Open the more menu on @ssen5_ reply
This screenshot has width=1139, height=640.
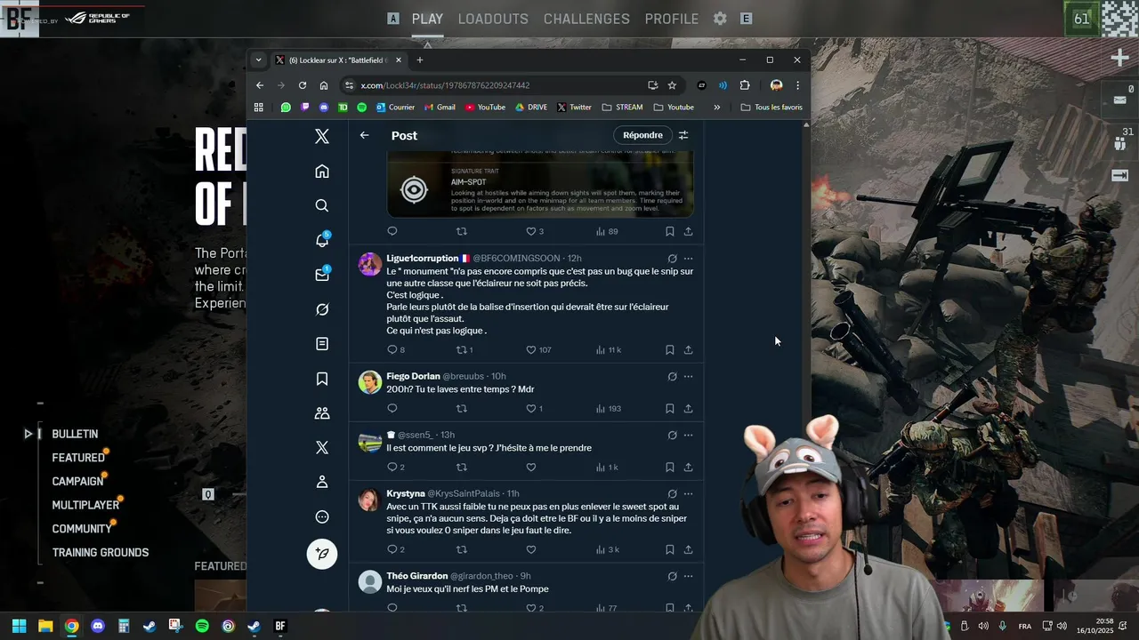click(x=688, y=435)
